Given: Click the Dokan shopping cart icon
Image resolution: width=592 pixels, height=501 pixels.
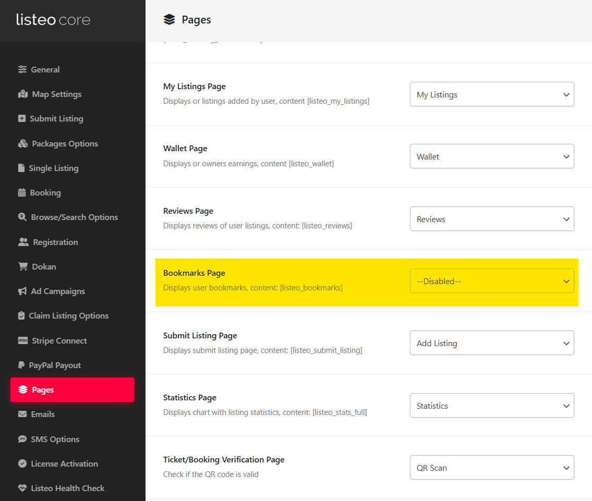Looking at the screenshot, I should [23, 267].
